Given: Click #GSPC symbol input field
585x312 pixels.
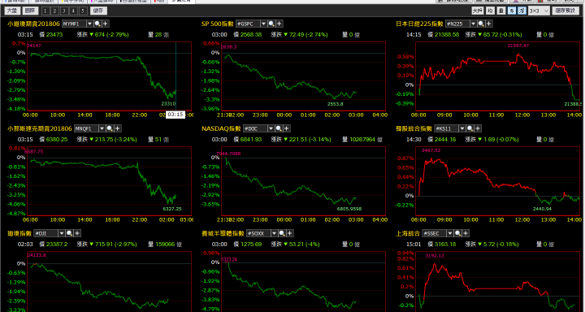Looking at the screenshot, I should (248, 24).
